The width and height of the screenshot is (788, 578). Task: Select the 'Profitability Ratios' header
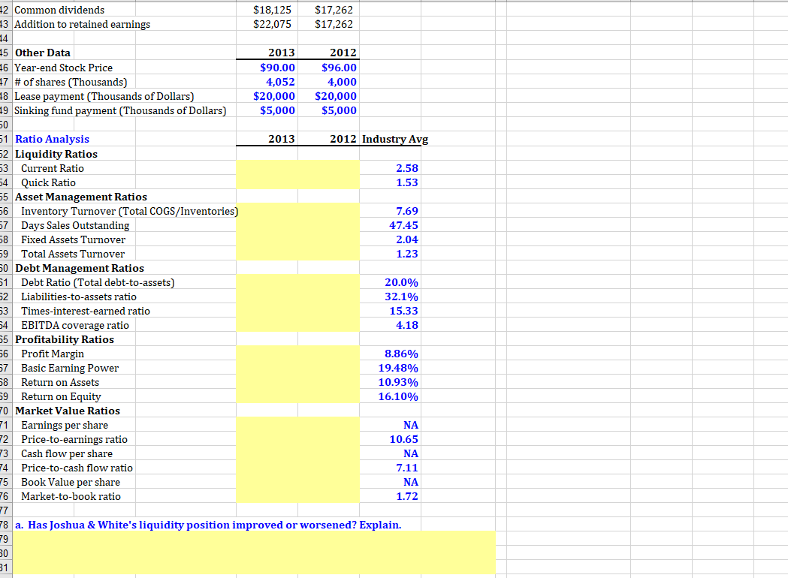(x=65, y=339)
